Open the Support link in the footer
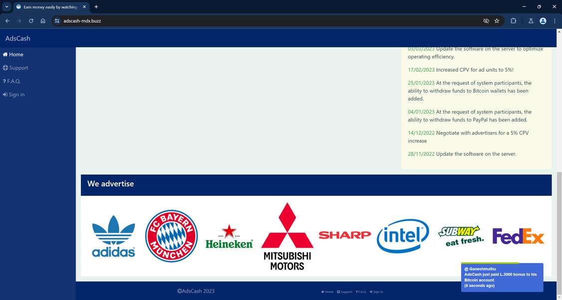562x300 pixels. (x=344, y=292)
